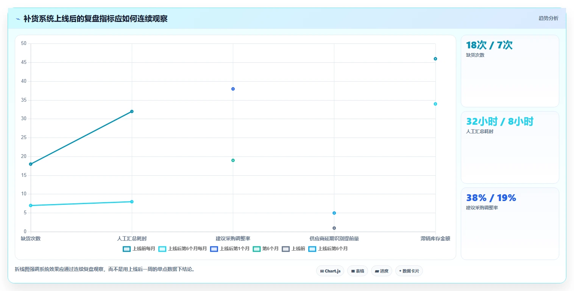
Task: Open the 18次 / 7次 缺货次数 card
Action: (x=510, y=71)
